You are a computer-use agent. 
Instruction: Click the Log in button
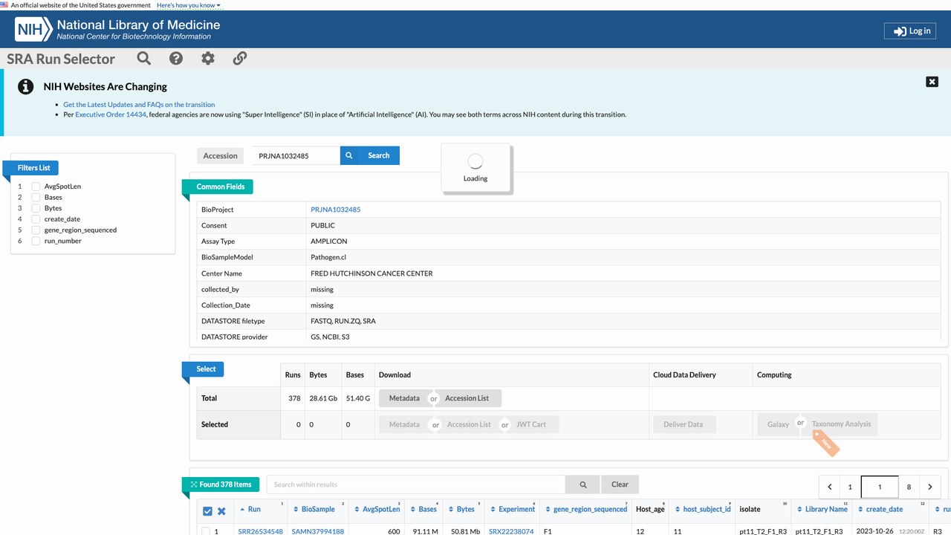click(910, 30)
